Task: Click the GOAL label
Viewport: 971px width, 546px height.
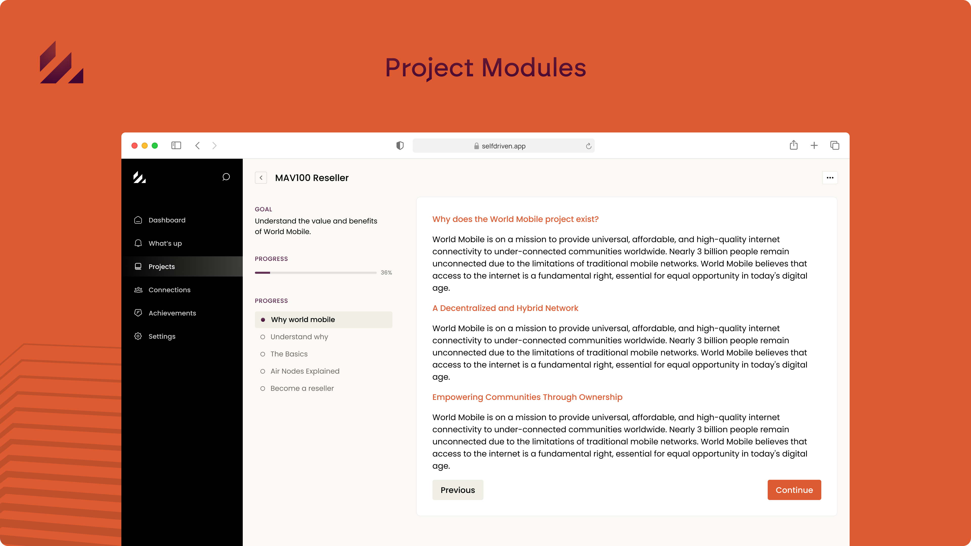Action: point(263,210)
